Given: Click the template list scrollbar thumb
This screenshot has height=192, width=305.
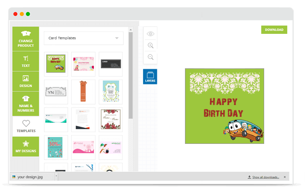Looking at the screenshot, I should 131,75.
